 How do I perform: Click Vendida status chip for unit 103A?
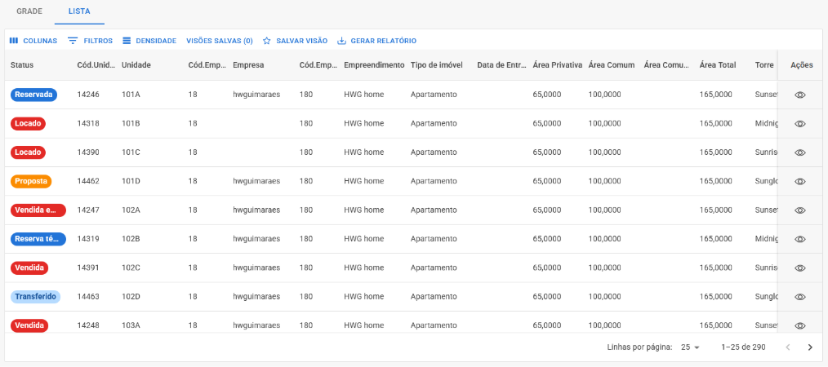coord(29,325)
